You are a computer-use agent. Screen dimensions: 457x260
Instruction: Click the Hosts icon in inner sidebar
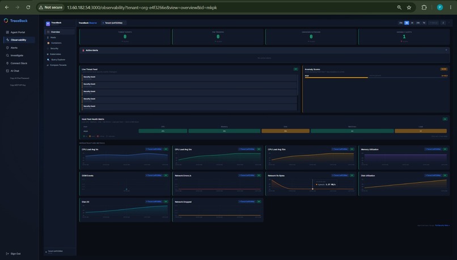tap(48, 37)
